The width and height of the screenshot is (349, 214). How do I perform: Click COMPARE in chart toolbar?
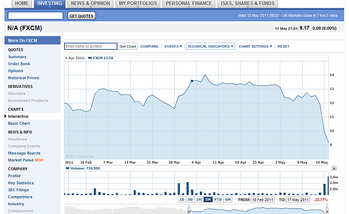coord(149,46)
